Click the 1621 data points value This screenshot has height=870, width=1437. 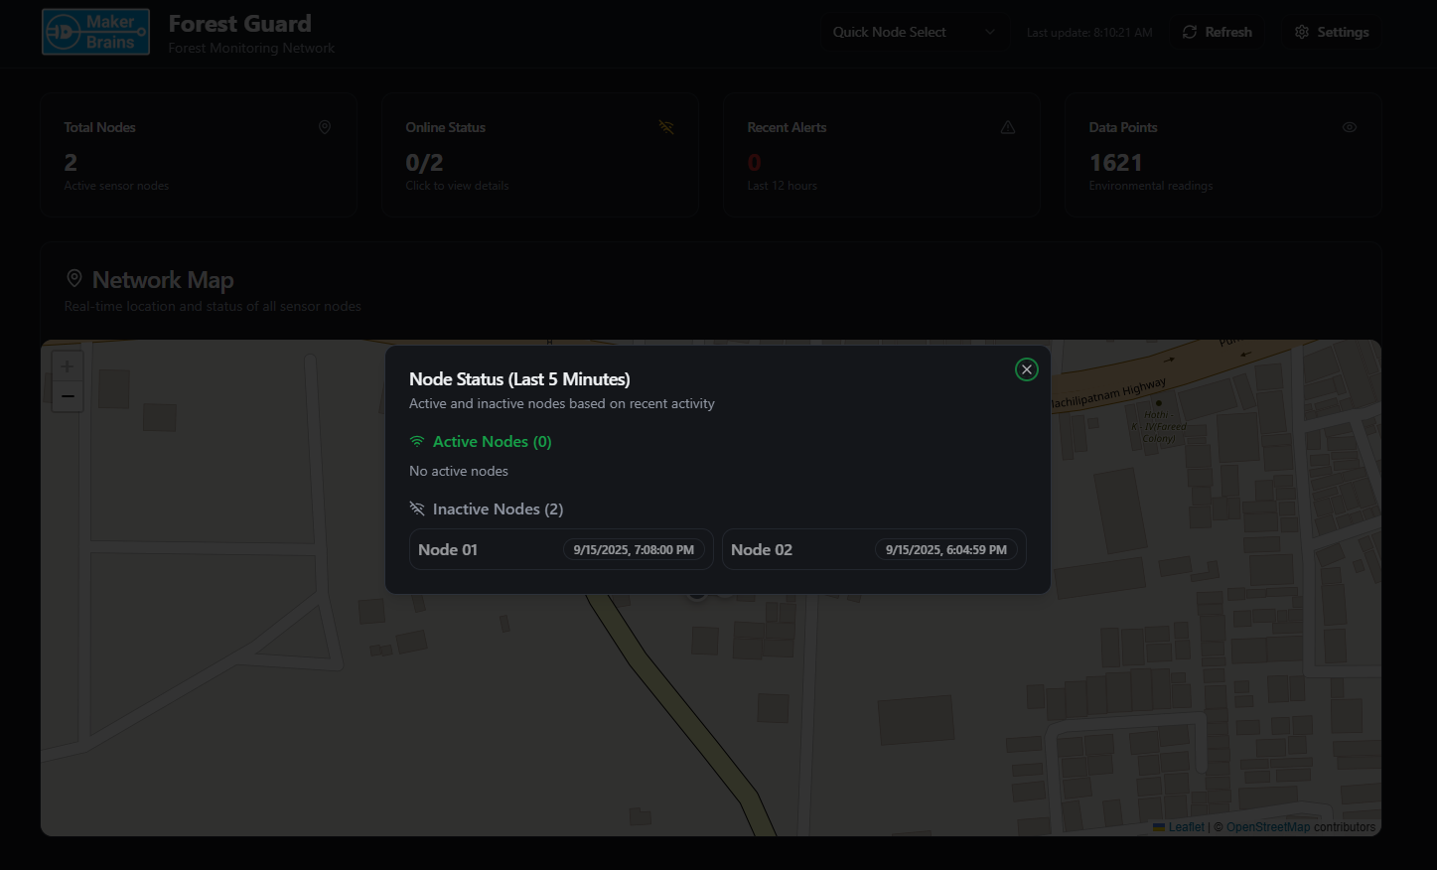(x=1116, y=163)
